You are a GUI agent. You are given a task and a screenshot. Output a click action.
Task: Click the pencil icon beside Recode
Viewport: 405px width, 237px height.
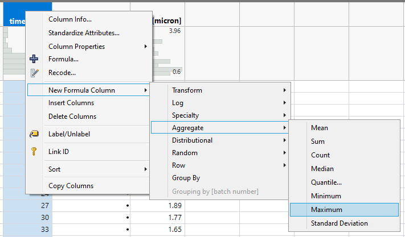point(34,73)
